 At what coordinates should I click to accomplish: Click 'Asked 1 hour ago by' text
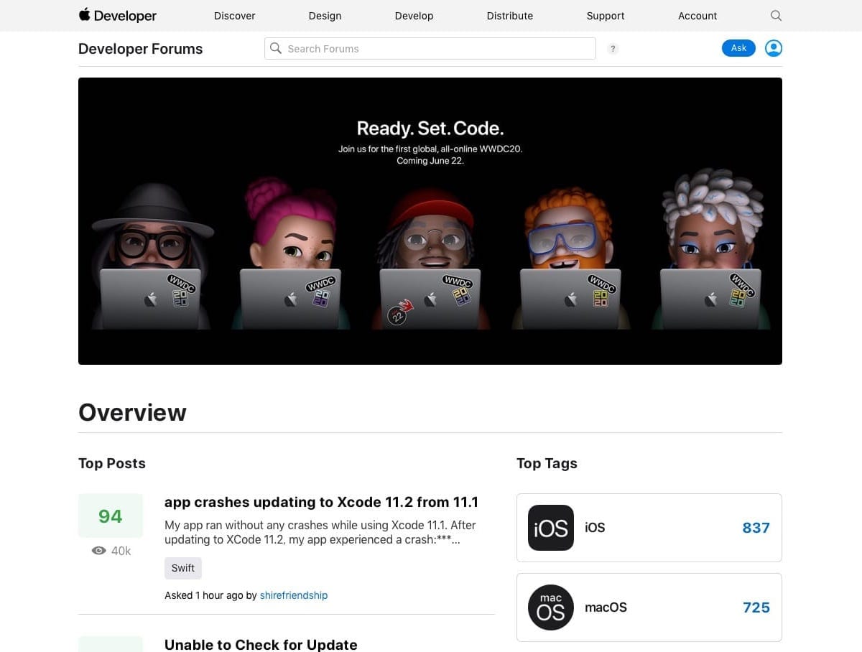coord(210,595)
